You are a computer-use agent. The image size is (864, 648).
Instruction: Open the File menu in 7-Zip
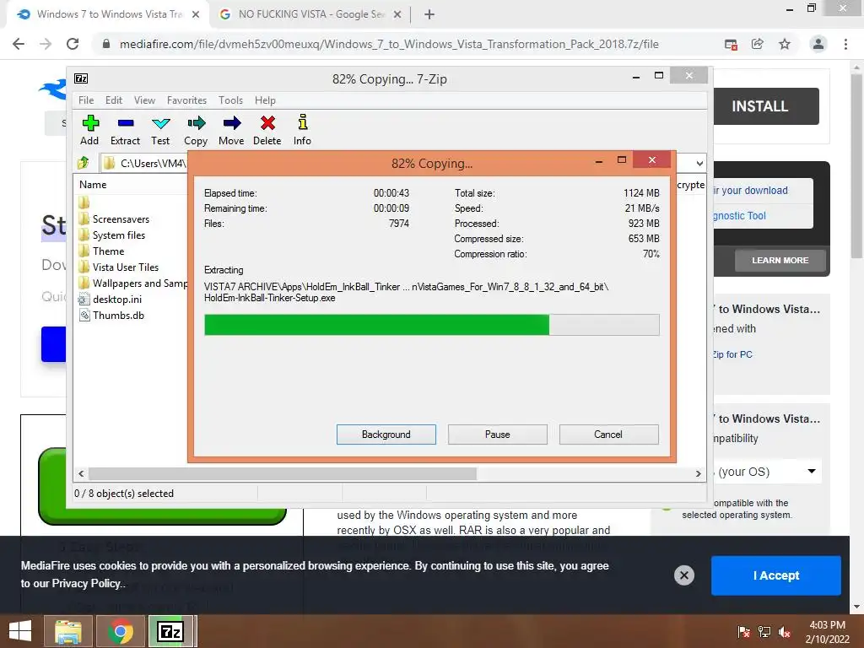(x=86, y=100)
